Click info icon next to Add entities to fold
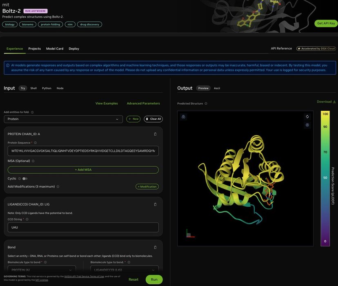Image resolution: width=338 pixels, height=286 pixels. [32, 112]
